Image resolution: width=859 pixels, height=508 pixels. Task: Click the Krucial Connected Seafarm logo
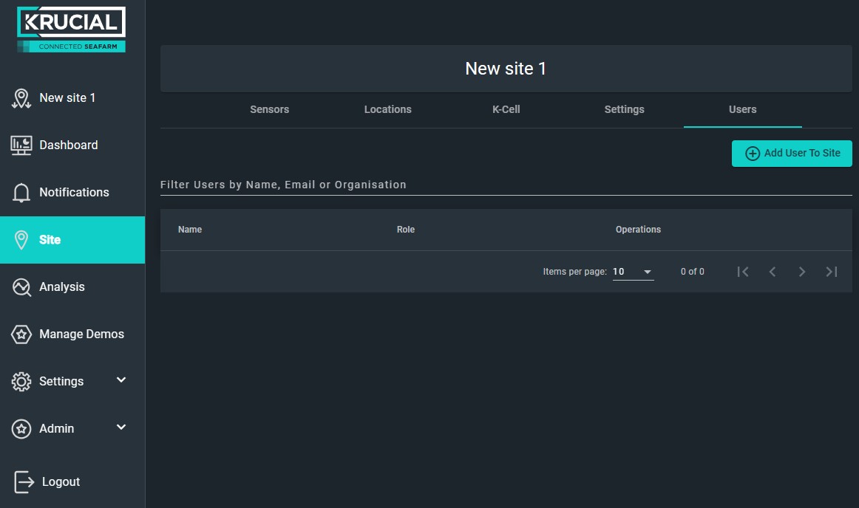pyautogui.click(x=71, y=30)
